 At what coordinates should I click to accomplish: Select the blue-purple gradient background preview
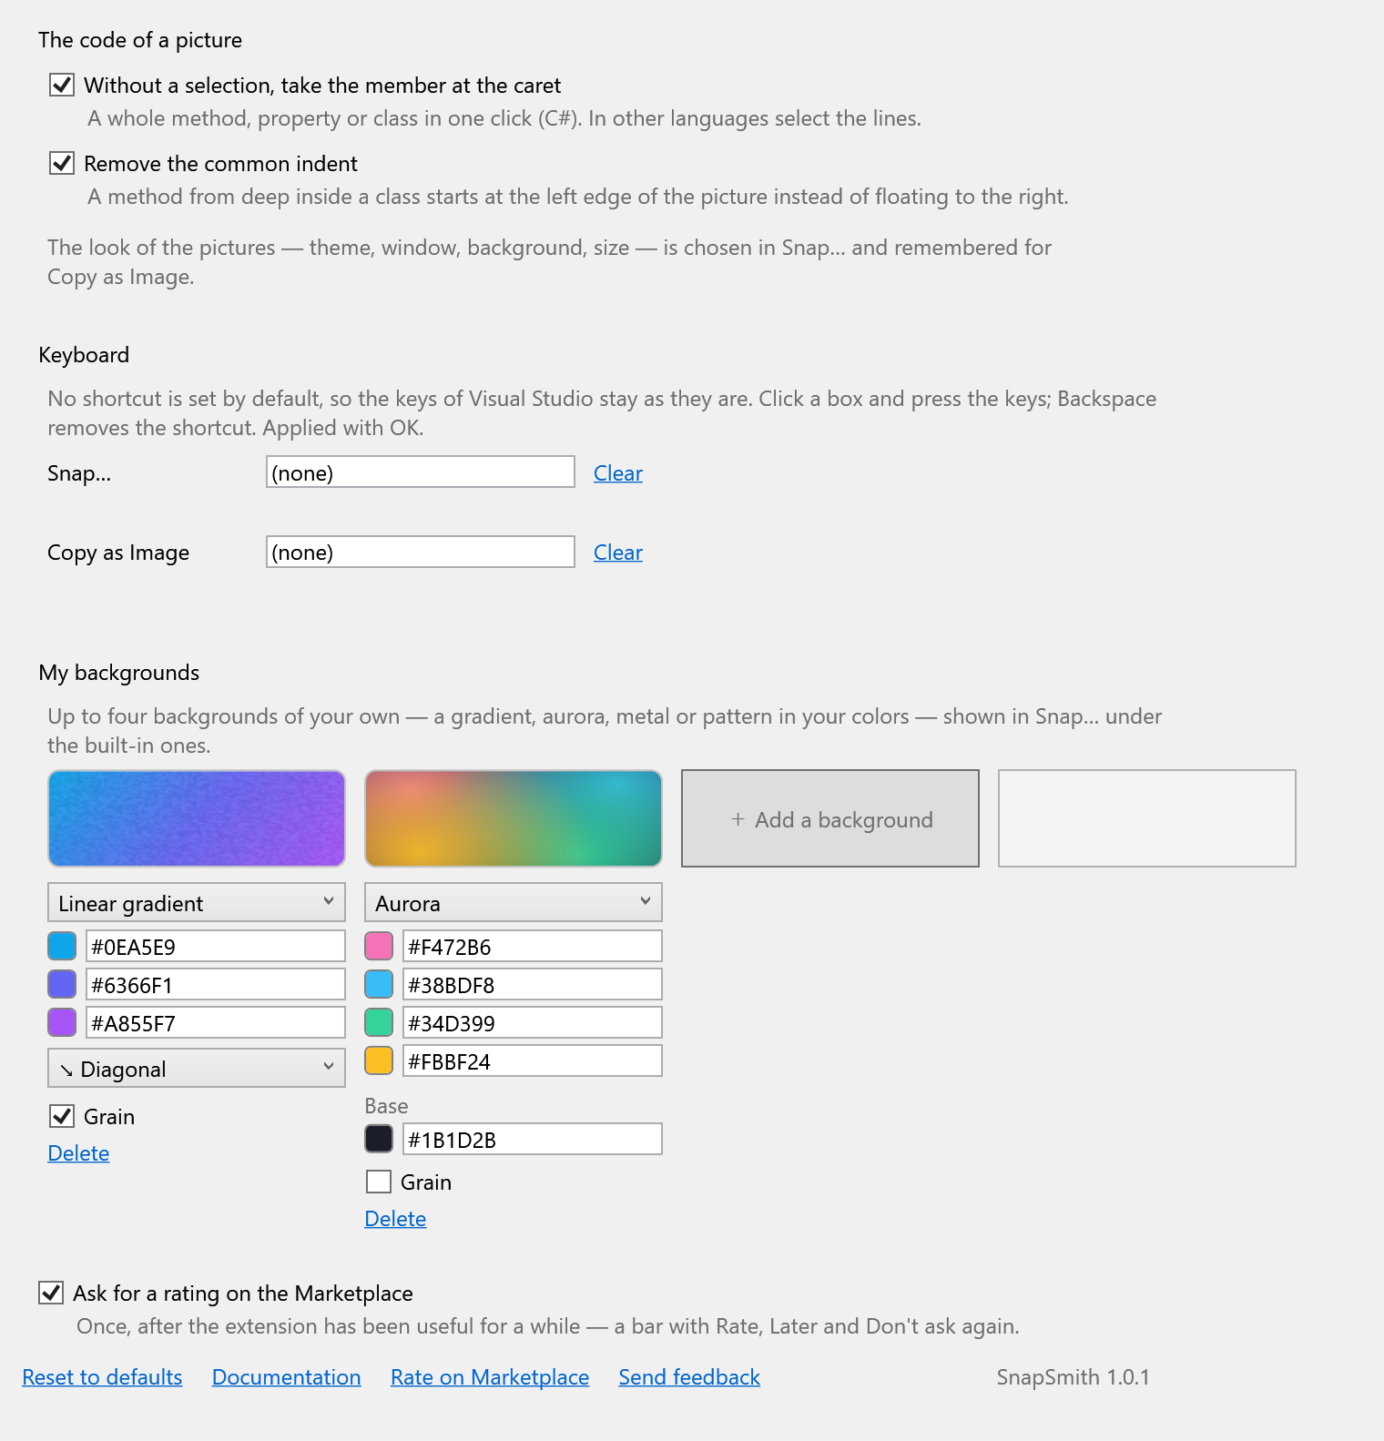(197, 818)
